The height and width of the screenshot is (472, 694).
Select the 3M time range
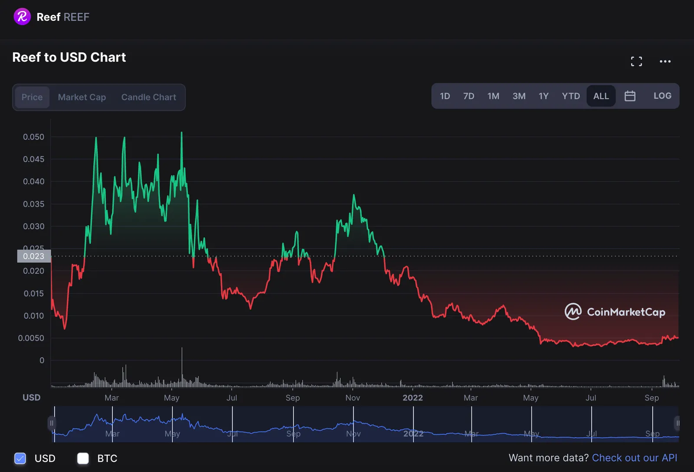pos(519,96)
